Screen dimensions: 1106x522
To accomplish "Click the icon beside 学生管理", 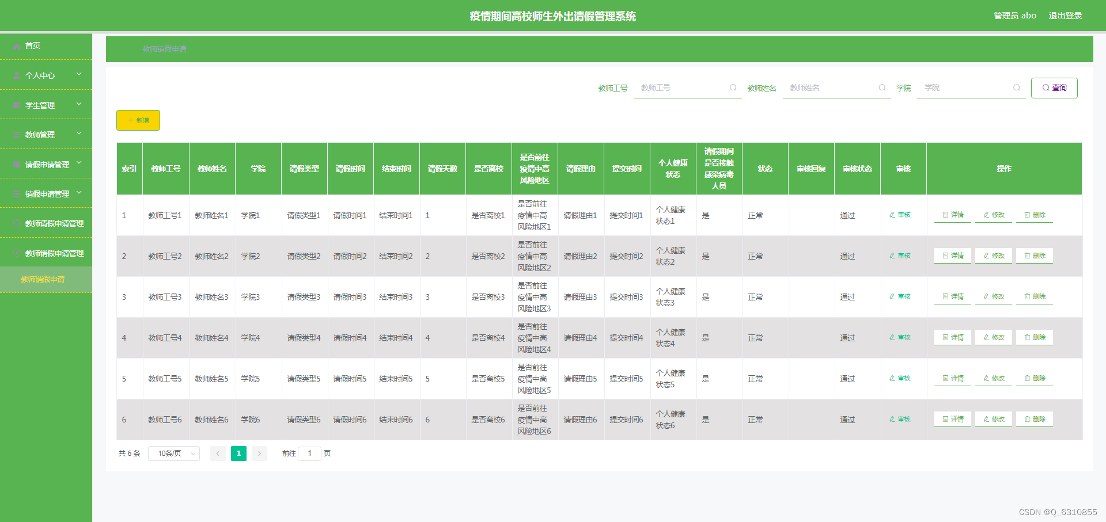I will (17, 105).
